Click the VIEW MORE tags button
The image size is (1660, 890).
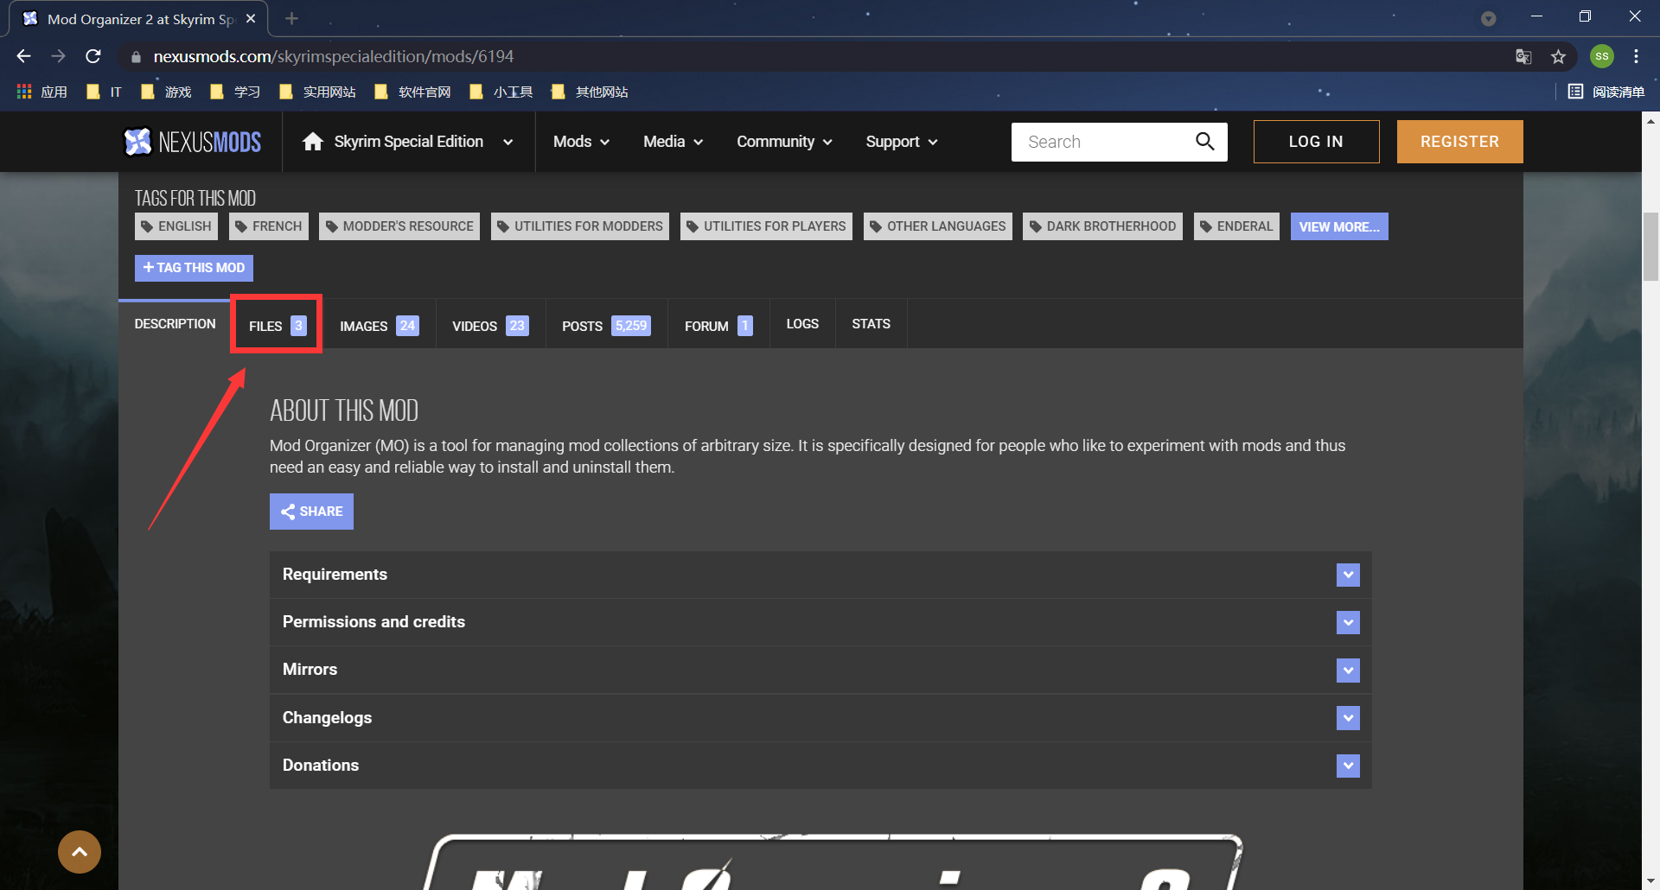coord(1338,226)
